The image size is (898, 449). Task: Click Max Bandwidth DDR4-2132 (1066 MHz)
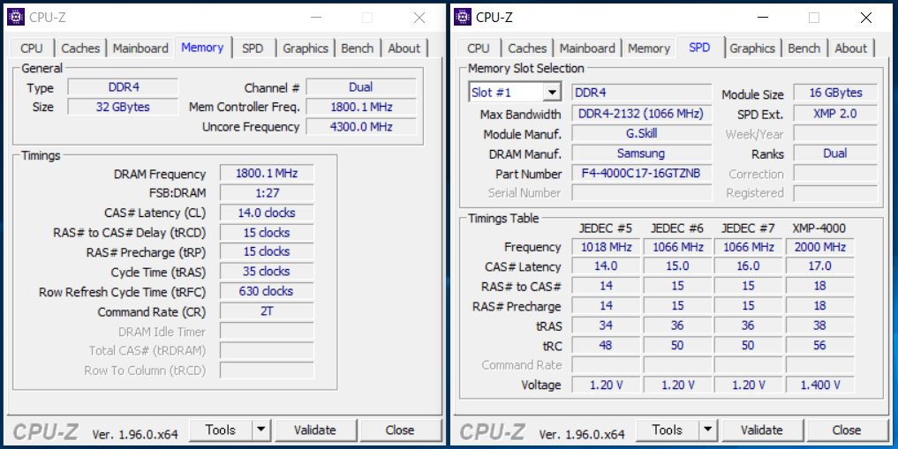[x=641, y=114]
